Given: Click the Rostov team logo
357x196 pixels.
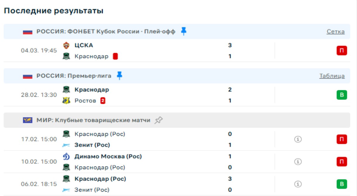Looking at the screenshot, I should tap(66, 101).
